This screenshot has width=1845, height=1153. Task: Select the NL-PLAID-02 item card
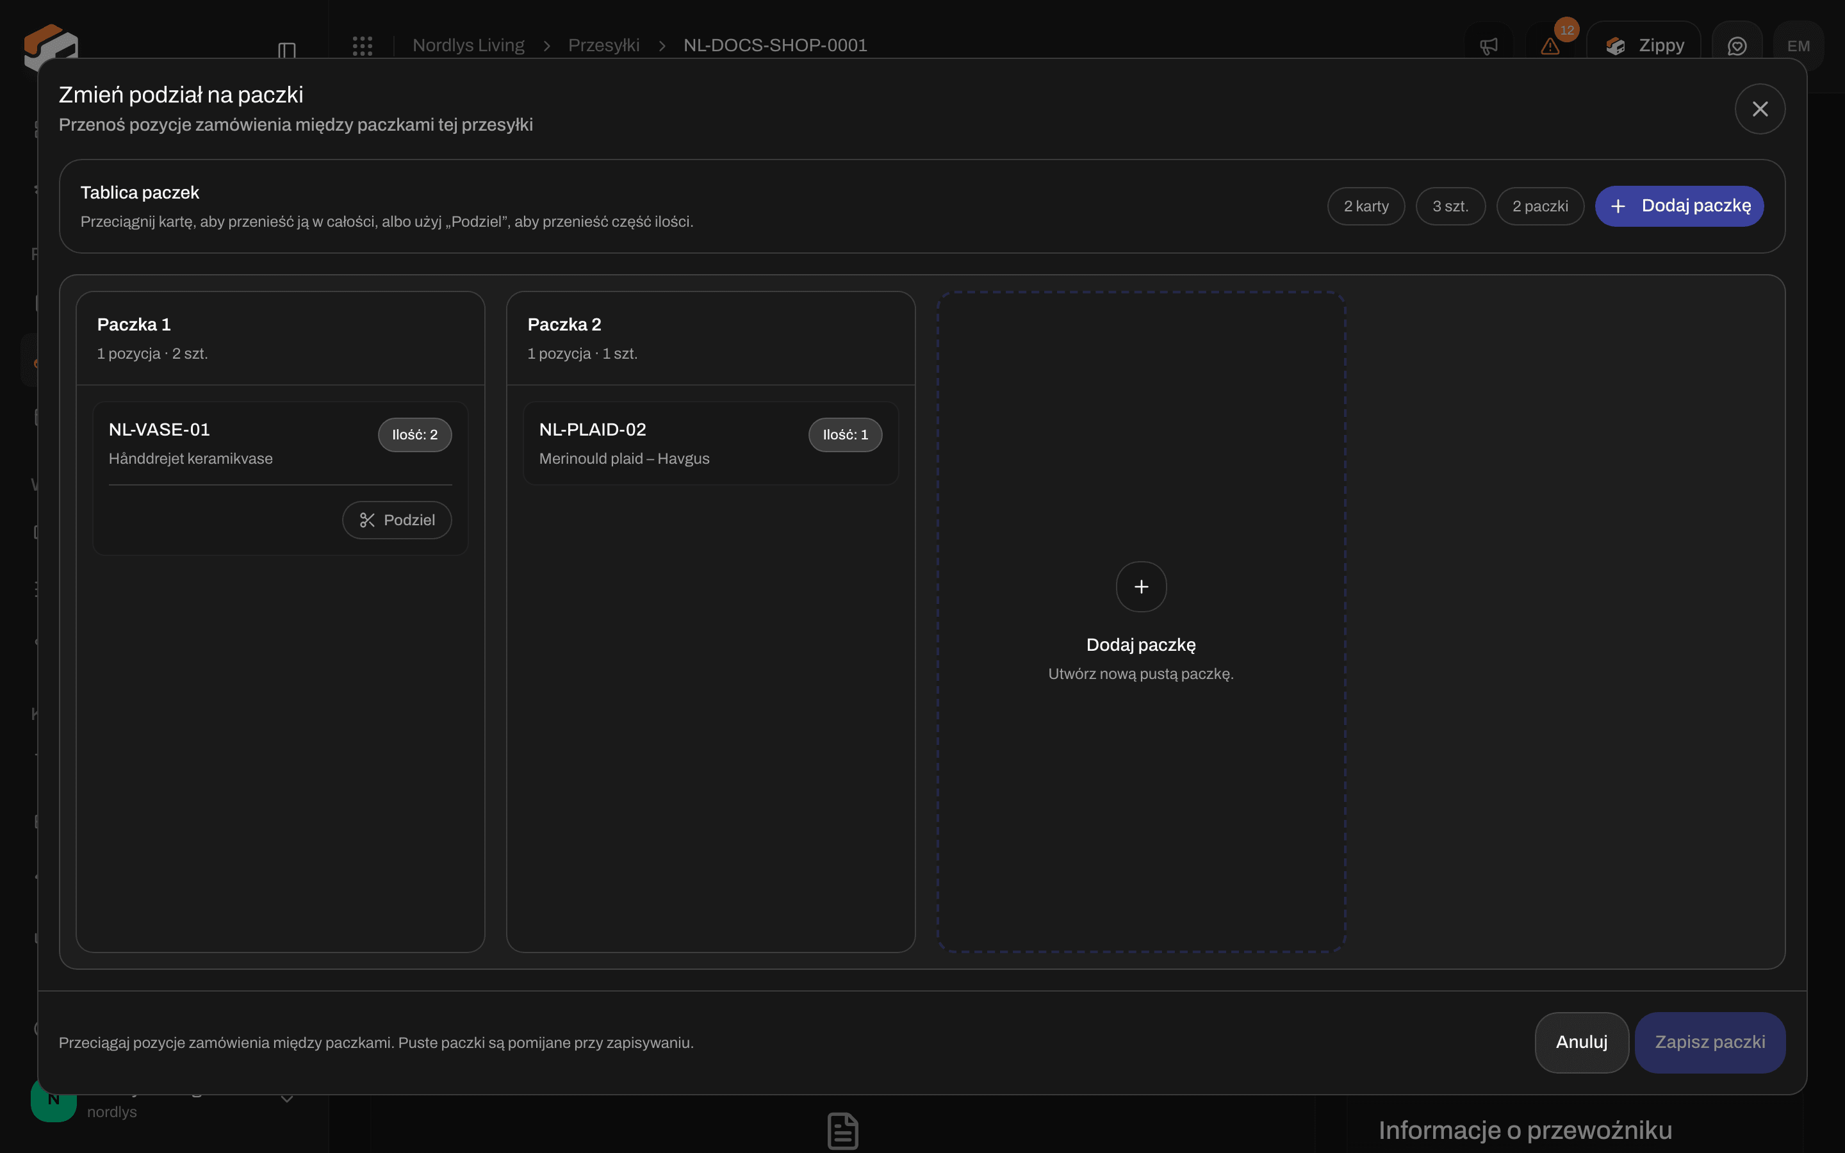click(x=710, y=443)
